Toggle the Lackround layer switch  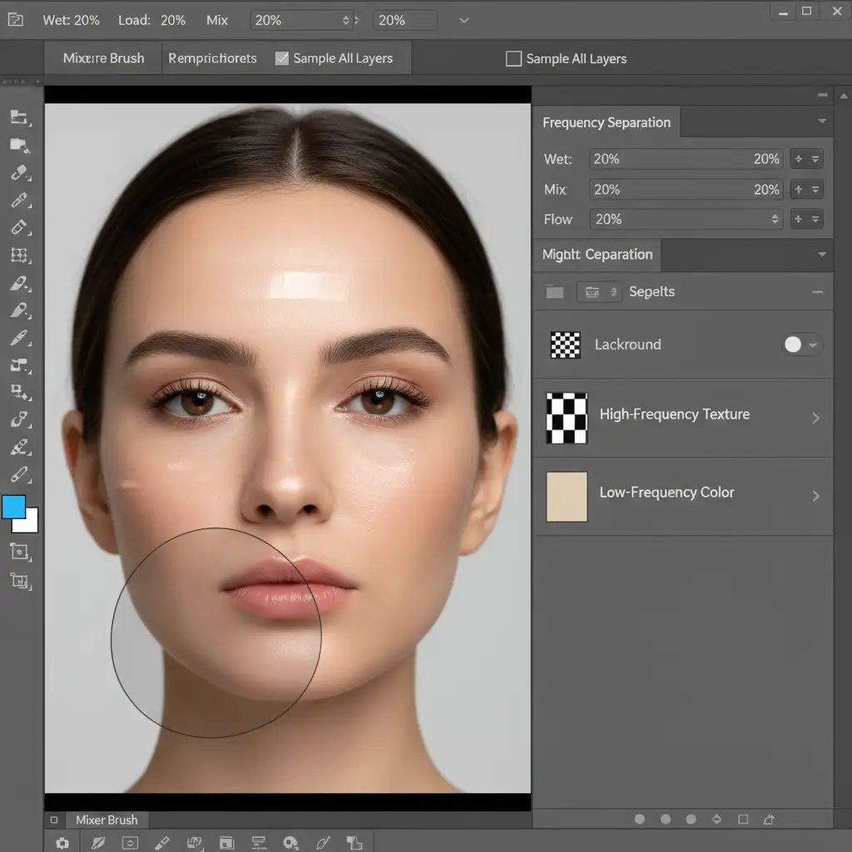click(801, 344)
